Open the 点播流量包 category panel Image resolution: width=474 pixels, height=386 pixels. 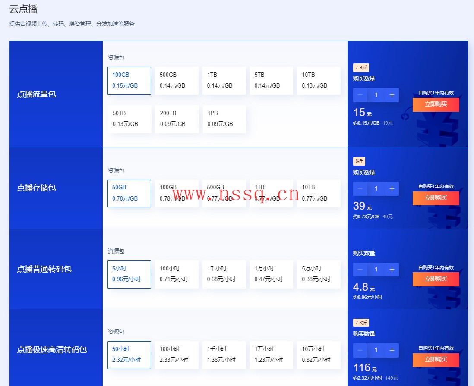pyautogui.click(x=56, y=94)
